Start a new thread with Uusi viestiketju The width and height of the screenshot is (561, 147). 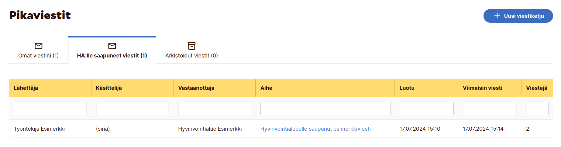(518, 16)
